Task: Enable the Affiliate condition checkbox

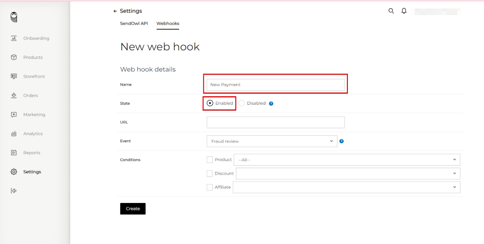Action: (210, 187)
